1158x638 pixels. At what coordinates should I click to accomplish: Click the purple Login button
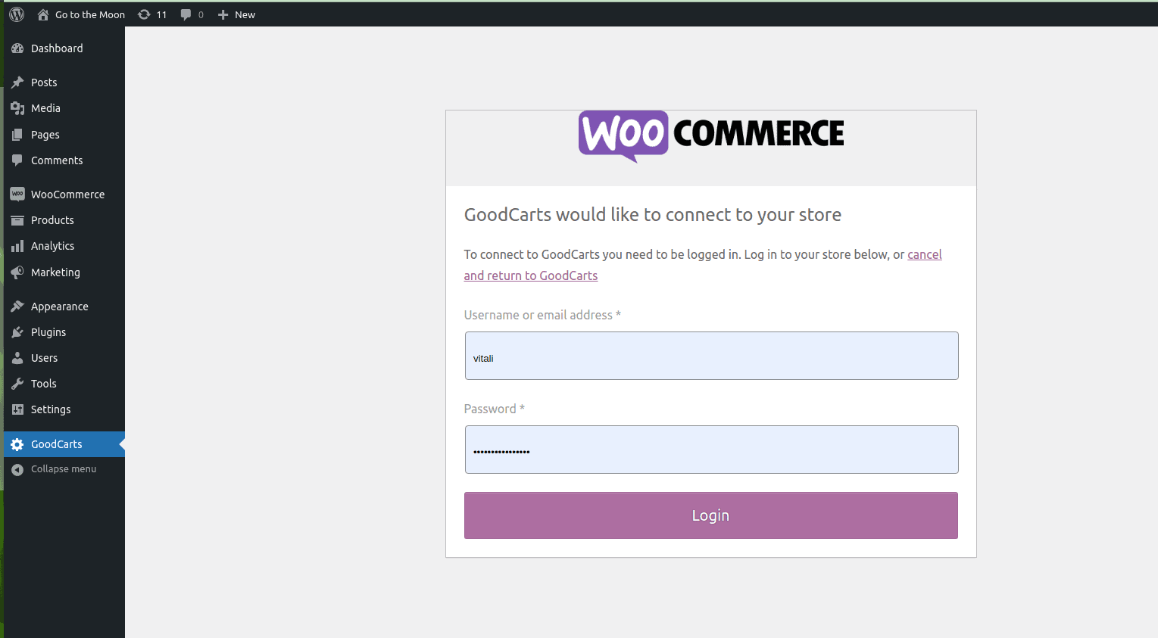(x=711, y=515)
